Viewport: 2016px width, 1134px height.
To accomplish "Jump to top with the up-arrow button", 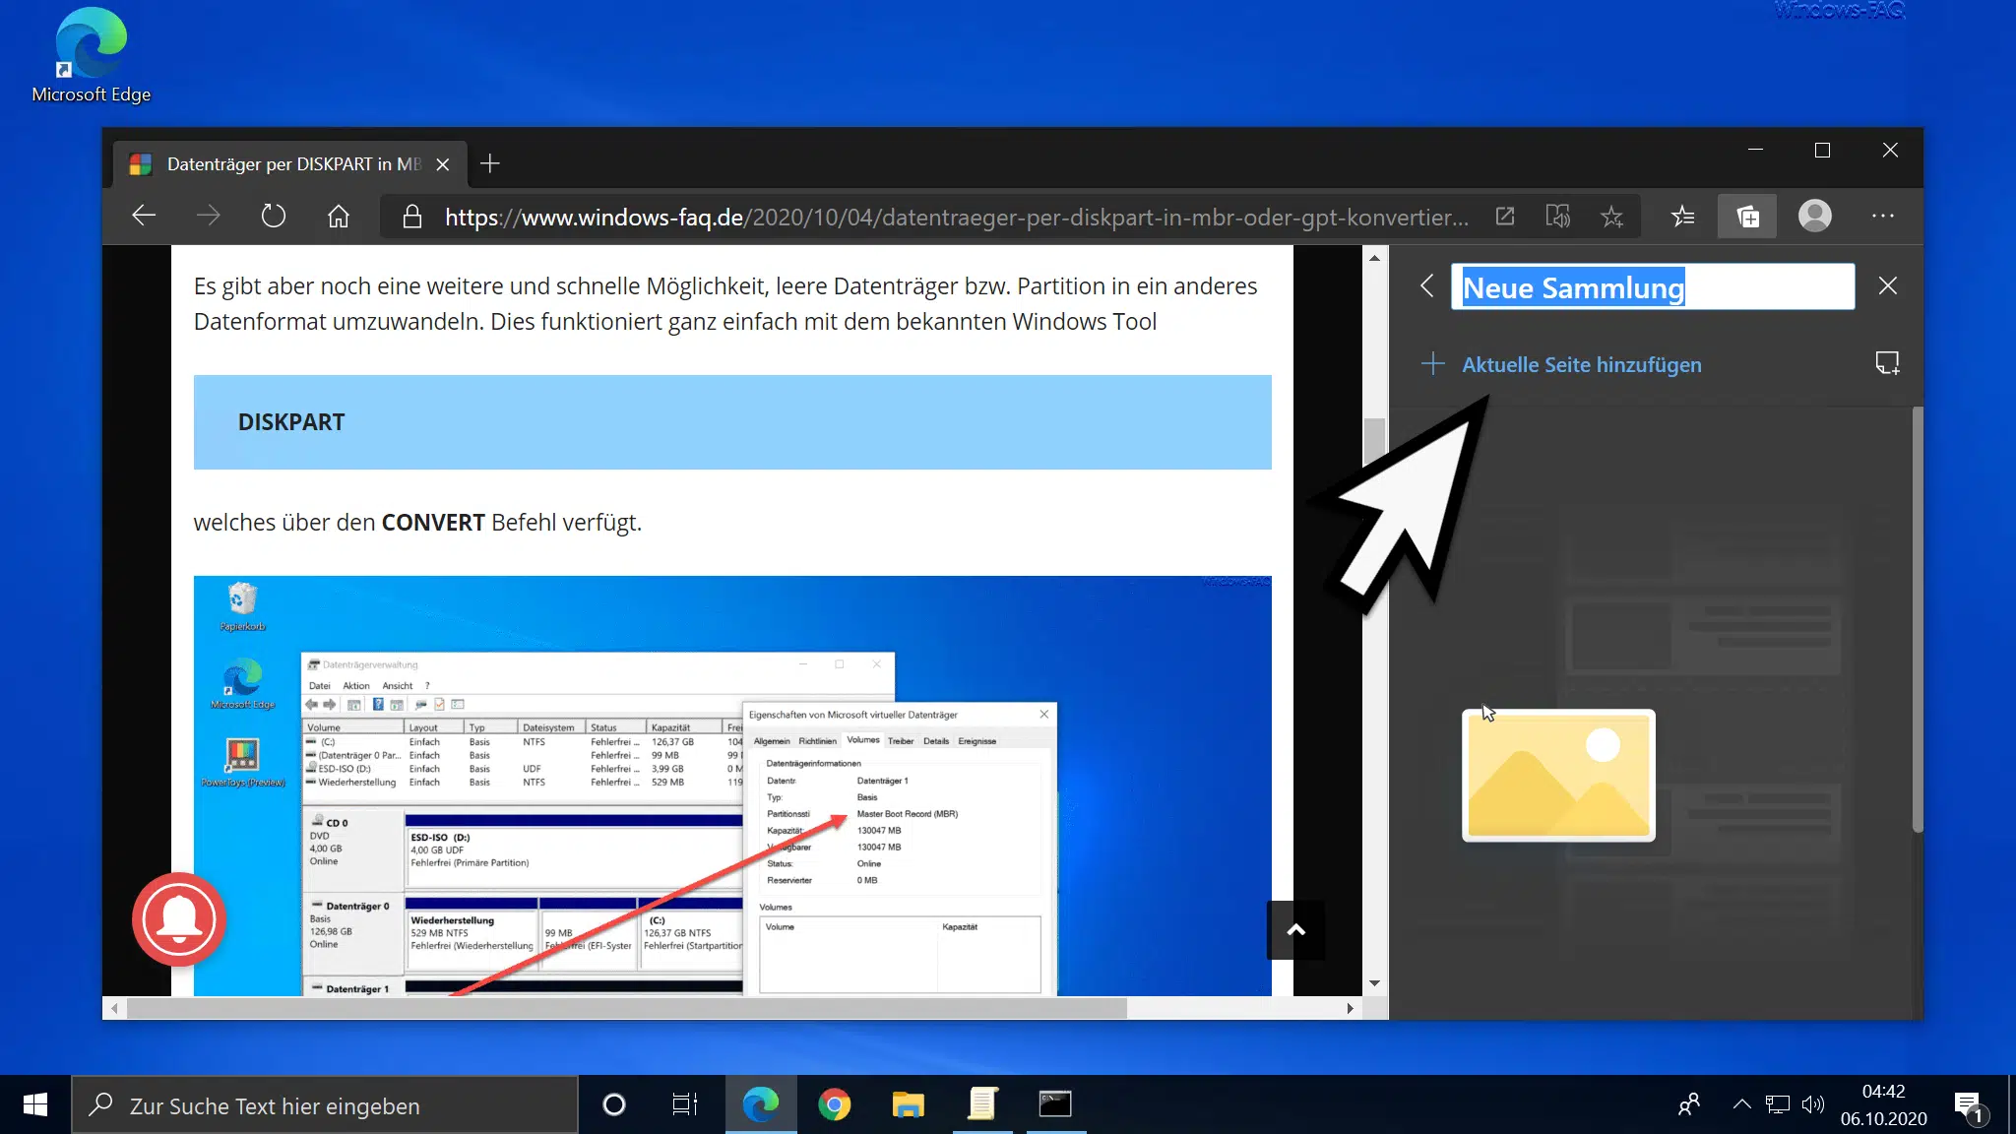I will coord(1295,929).
